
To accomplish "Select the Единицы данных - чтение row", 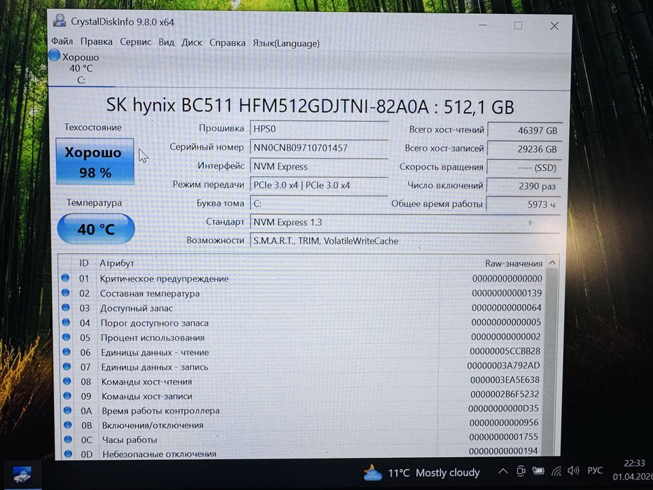I will point(302,352).
